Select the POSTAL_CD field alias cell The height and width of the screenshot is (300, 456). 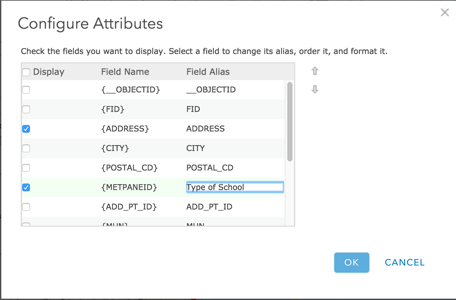[x=210, y=168]
